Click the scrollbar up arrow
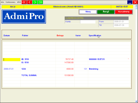Image resolution: width=138 pixels, height=103 pixels. (136, 6)
